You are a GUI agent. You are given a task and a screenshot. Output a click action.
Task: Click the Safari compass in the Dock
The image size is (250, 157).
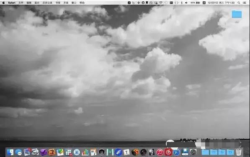(176, 152)
